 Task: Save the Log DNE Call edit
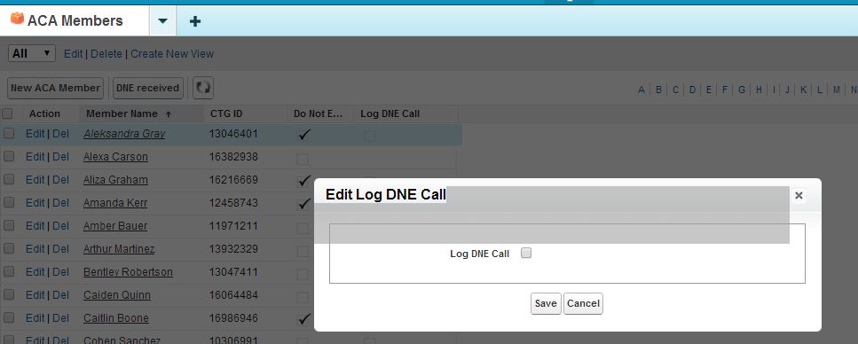pos(546,303)
